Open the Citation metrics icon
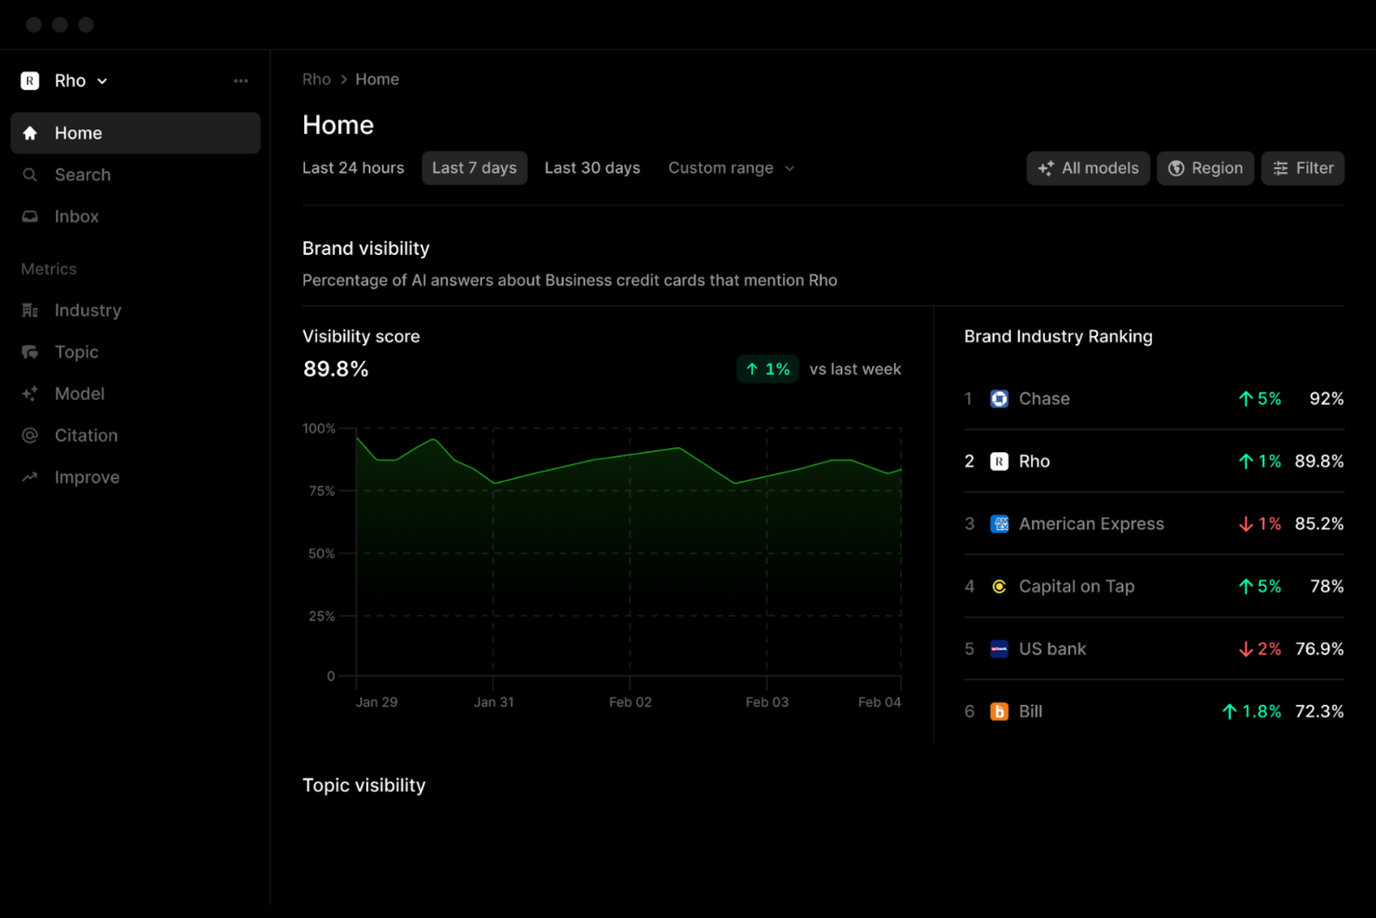 pos(29,435)
